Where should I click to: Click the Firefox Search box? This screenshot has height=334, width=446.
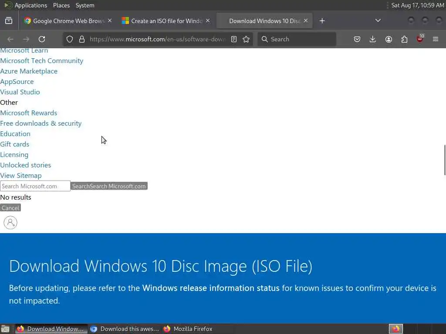[297, 39]
